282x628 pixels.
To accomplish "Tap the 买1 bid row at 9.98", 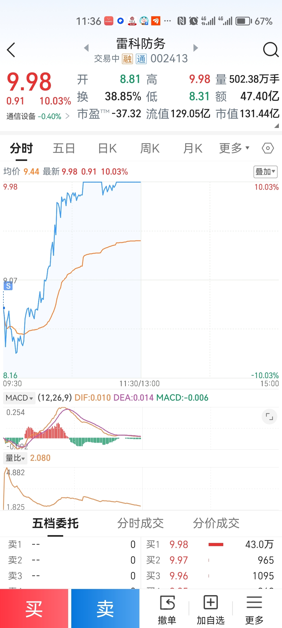I will coord(210,545).
